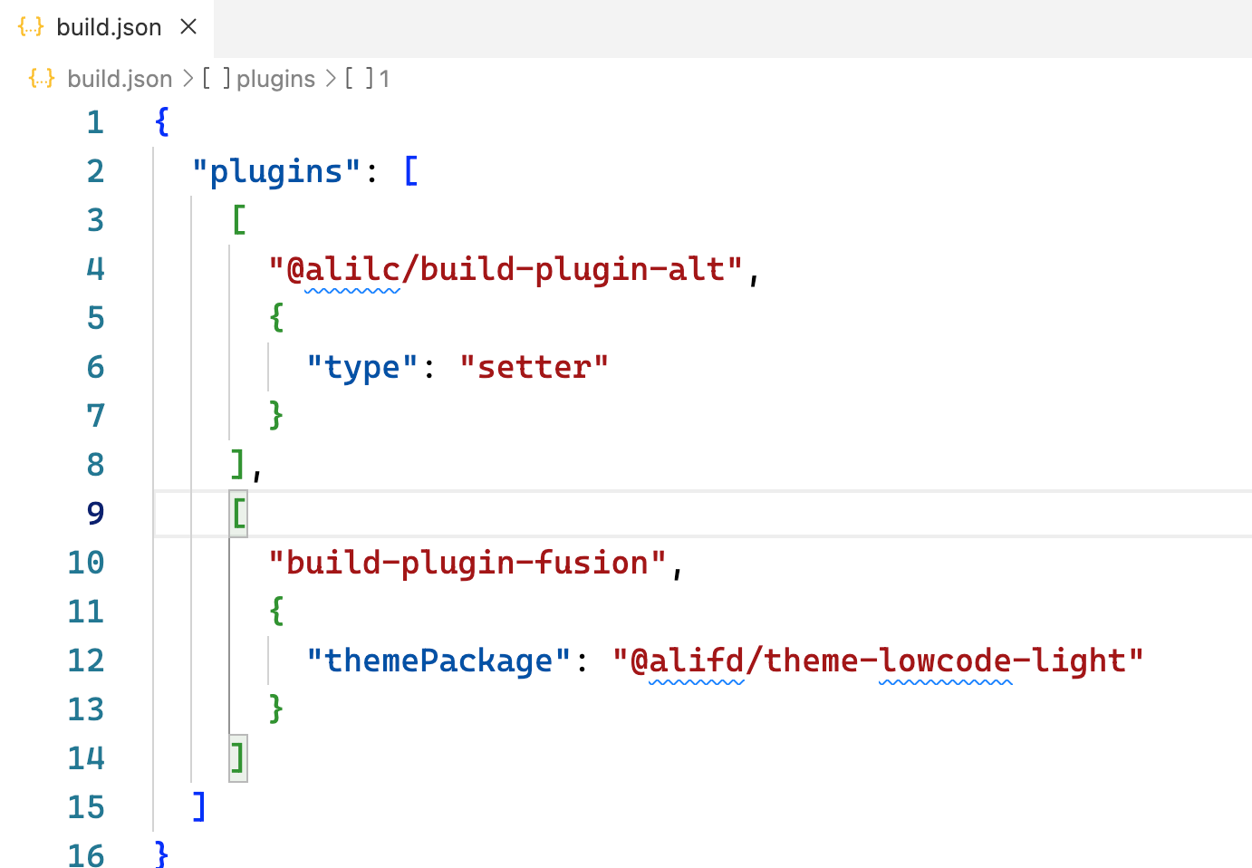Select the build.json tab
The width and height of the screenshot is (1252, 868).
[x=107, y=28]
